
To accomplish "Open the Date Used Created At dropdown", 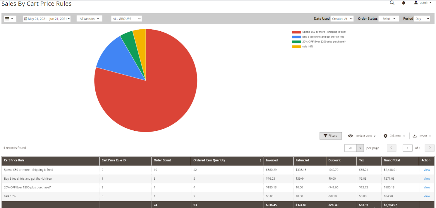I will [342, 19].
